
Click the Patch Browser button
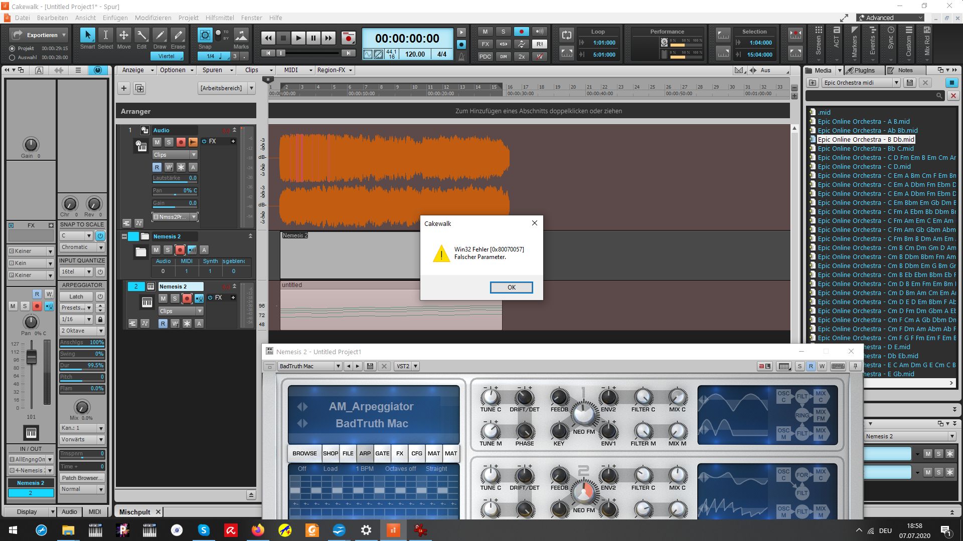82,478
